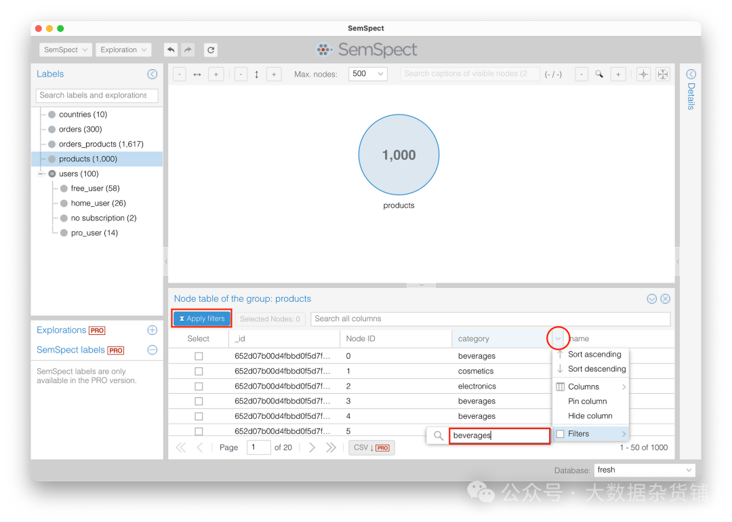Go to next page of table
The image size is (732, 522).
coord(312,447)
